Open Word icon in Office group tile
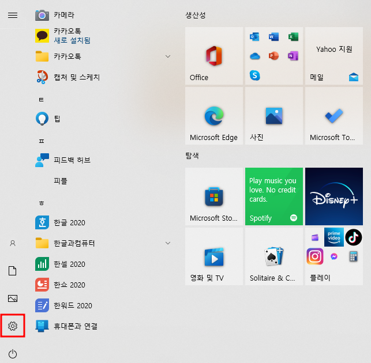Screen dimensions: 371x363 click(x=273, y=37)
